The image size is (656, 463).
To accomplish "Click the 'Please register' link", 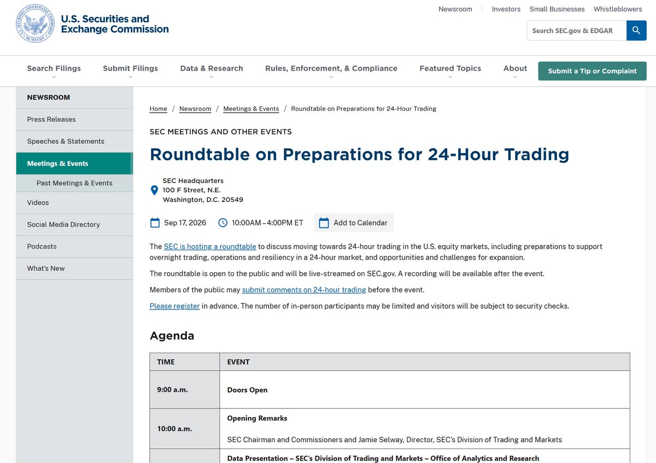I will [x=175, y=306].
